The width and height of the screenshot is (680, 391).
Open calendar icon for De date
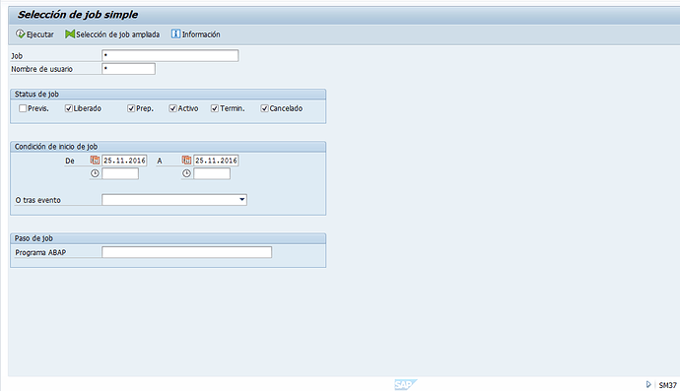[x=95, y=161]
